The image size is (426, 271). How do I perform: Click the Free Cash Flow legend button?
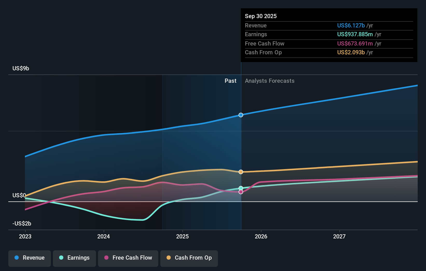point(128,258)
